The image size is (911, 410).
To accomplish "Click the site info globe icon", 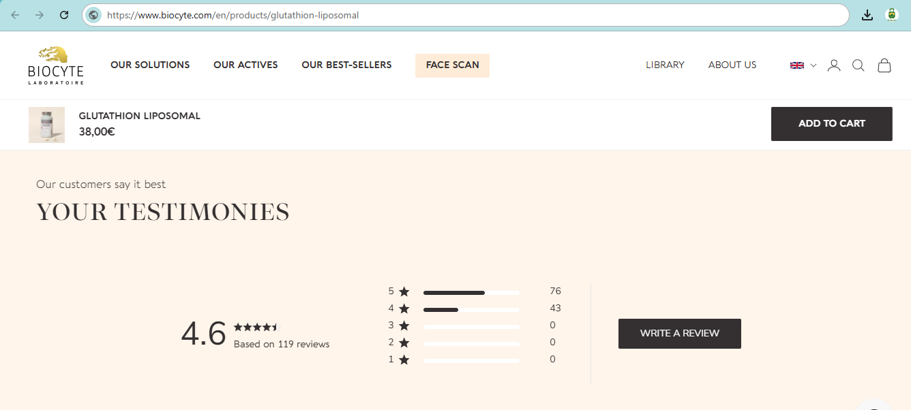I will click(x=94, y=15).
